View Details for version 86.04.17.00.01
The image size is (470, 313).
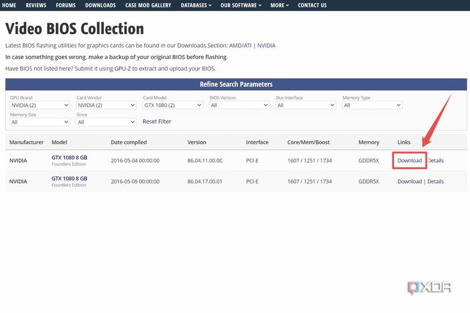[x=435, y=182]
